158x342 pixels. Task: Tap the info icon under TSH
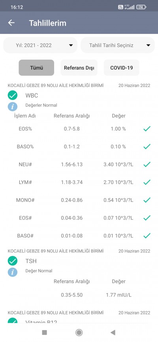click(x=13, y=272)
